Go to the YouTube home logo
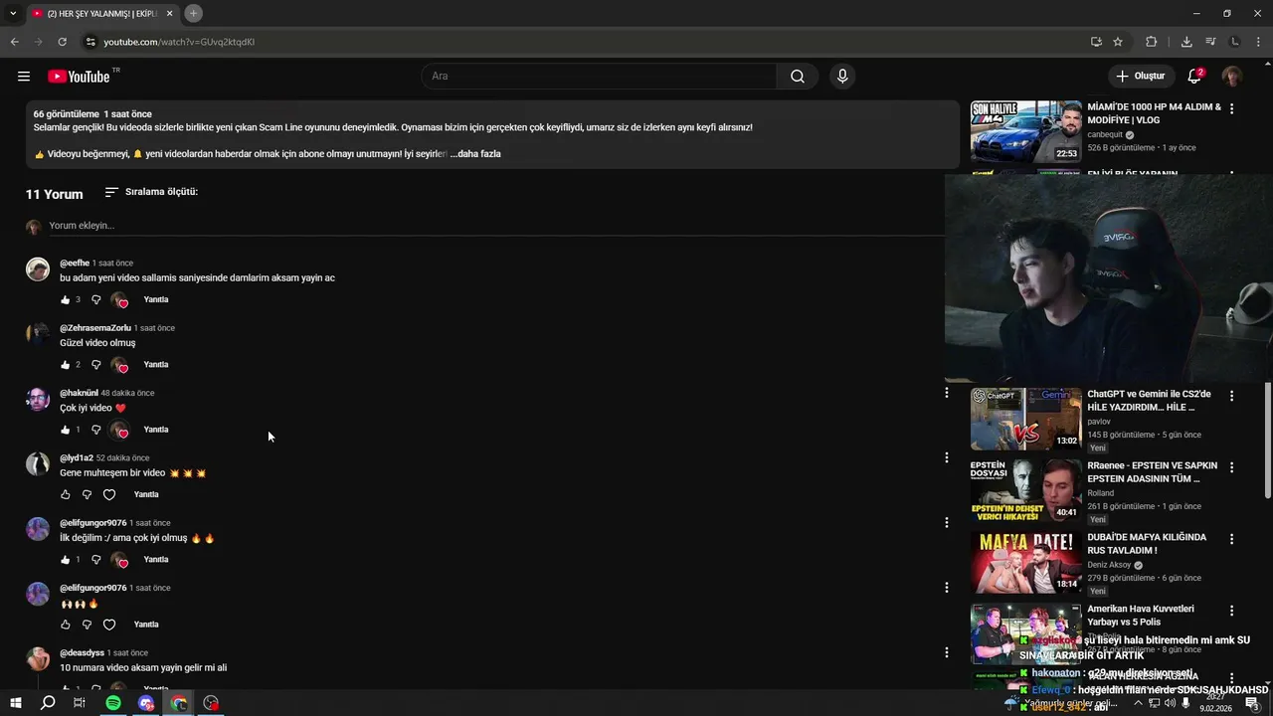1273x716 pixels. (79, 77)
